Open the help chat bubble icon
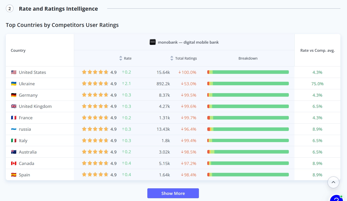Screen dimensions: 347x201 (x=336, y=198)
